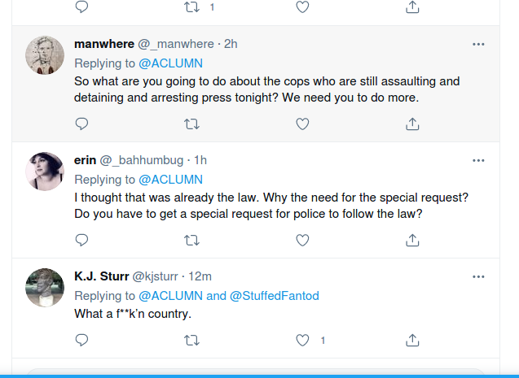Open more options on K.J. Sturr's tweet
Screen dimensions: 519x378
(x=478, y=276)
